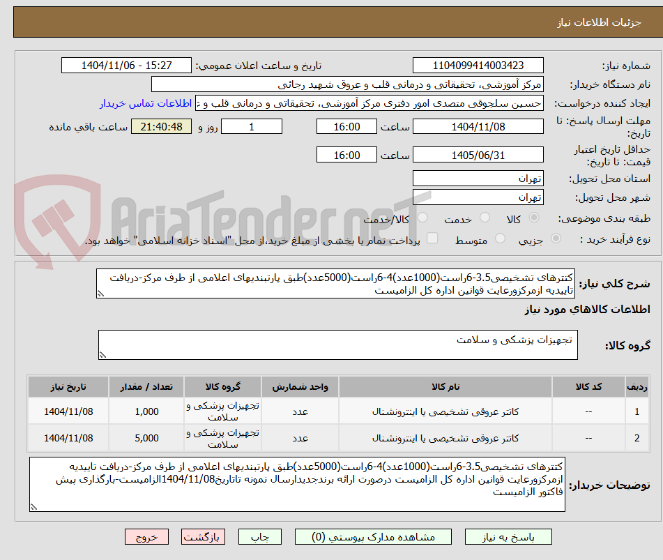The width and height of the screenshot is (663, 560).
Task: Click the جزئیات اطلاعات نیاز page title
Action: pyautogui.click(x=599, y=22)
